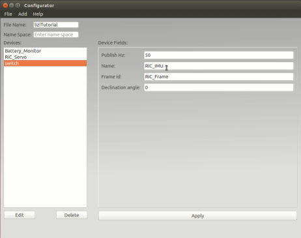Select Battery_Monitor in the Devices list
301x238 pixels.
45,51
